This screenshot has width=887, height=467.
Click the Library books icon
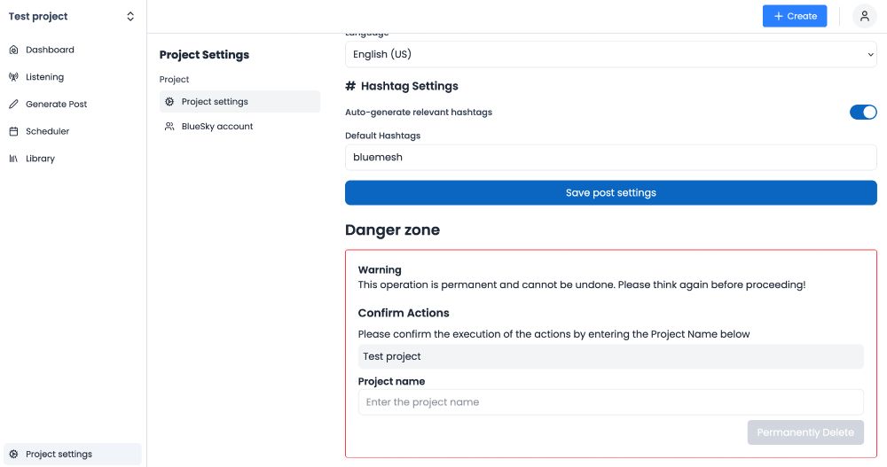click(13, 159)
